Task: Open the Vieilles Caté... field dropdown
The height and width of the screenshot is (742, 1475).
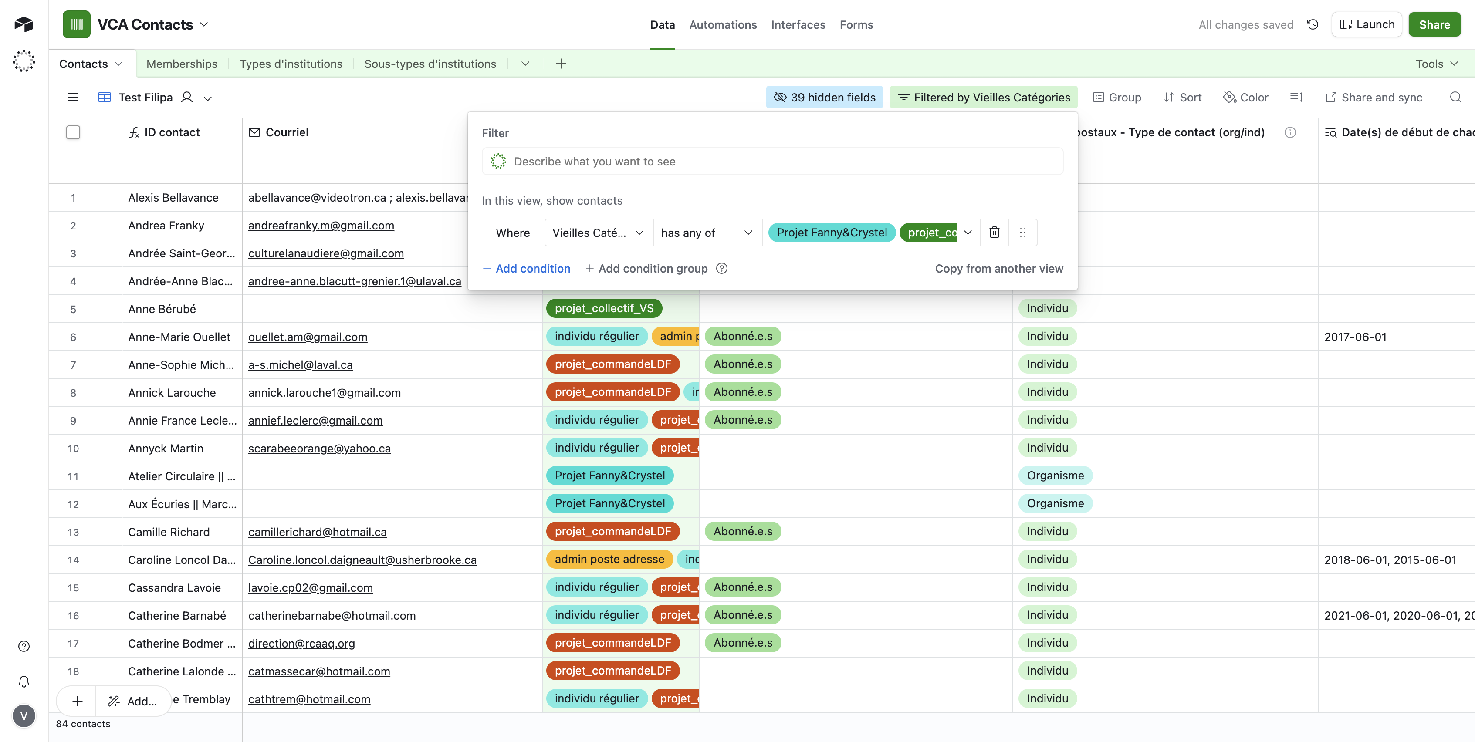Action: [x=598, y=233]
